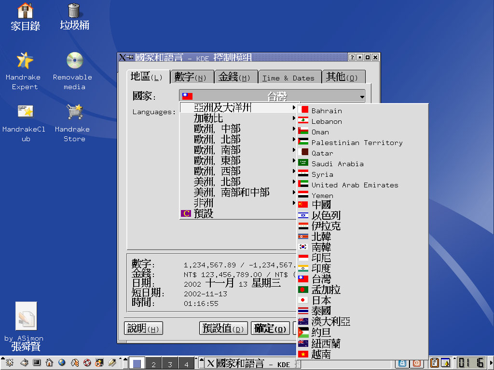Viewport: 494px width, 370px height.
Task: Launch the terminal monitor icon in the panel
Action: pyautogui.click(x=37, y=363)
